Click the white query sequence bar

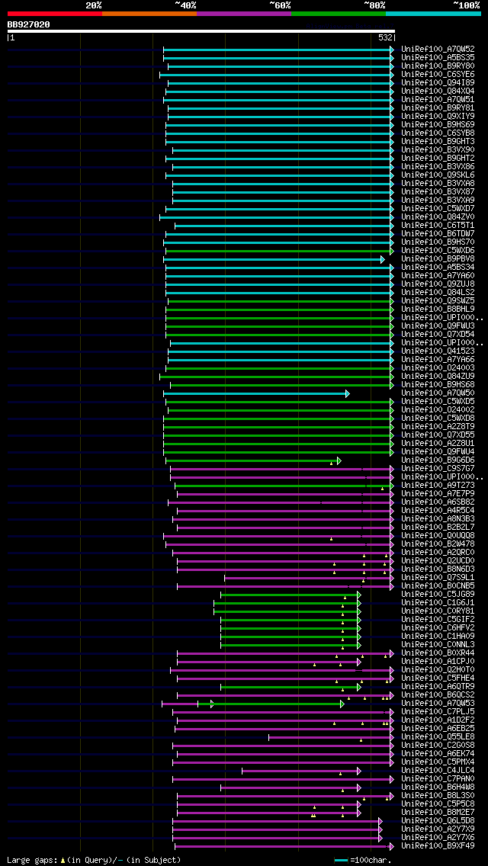click(201, 31)
